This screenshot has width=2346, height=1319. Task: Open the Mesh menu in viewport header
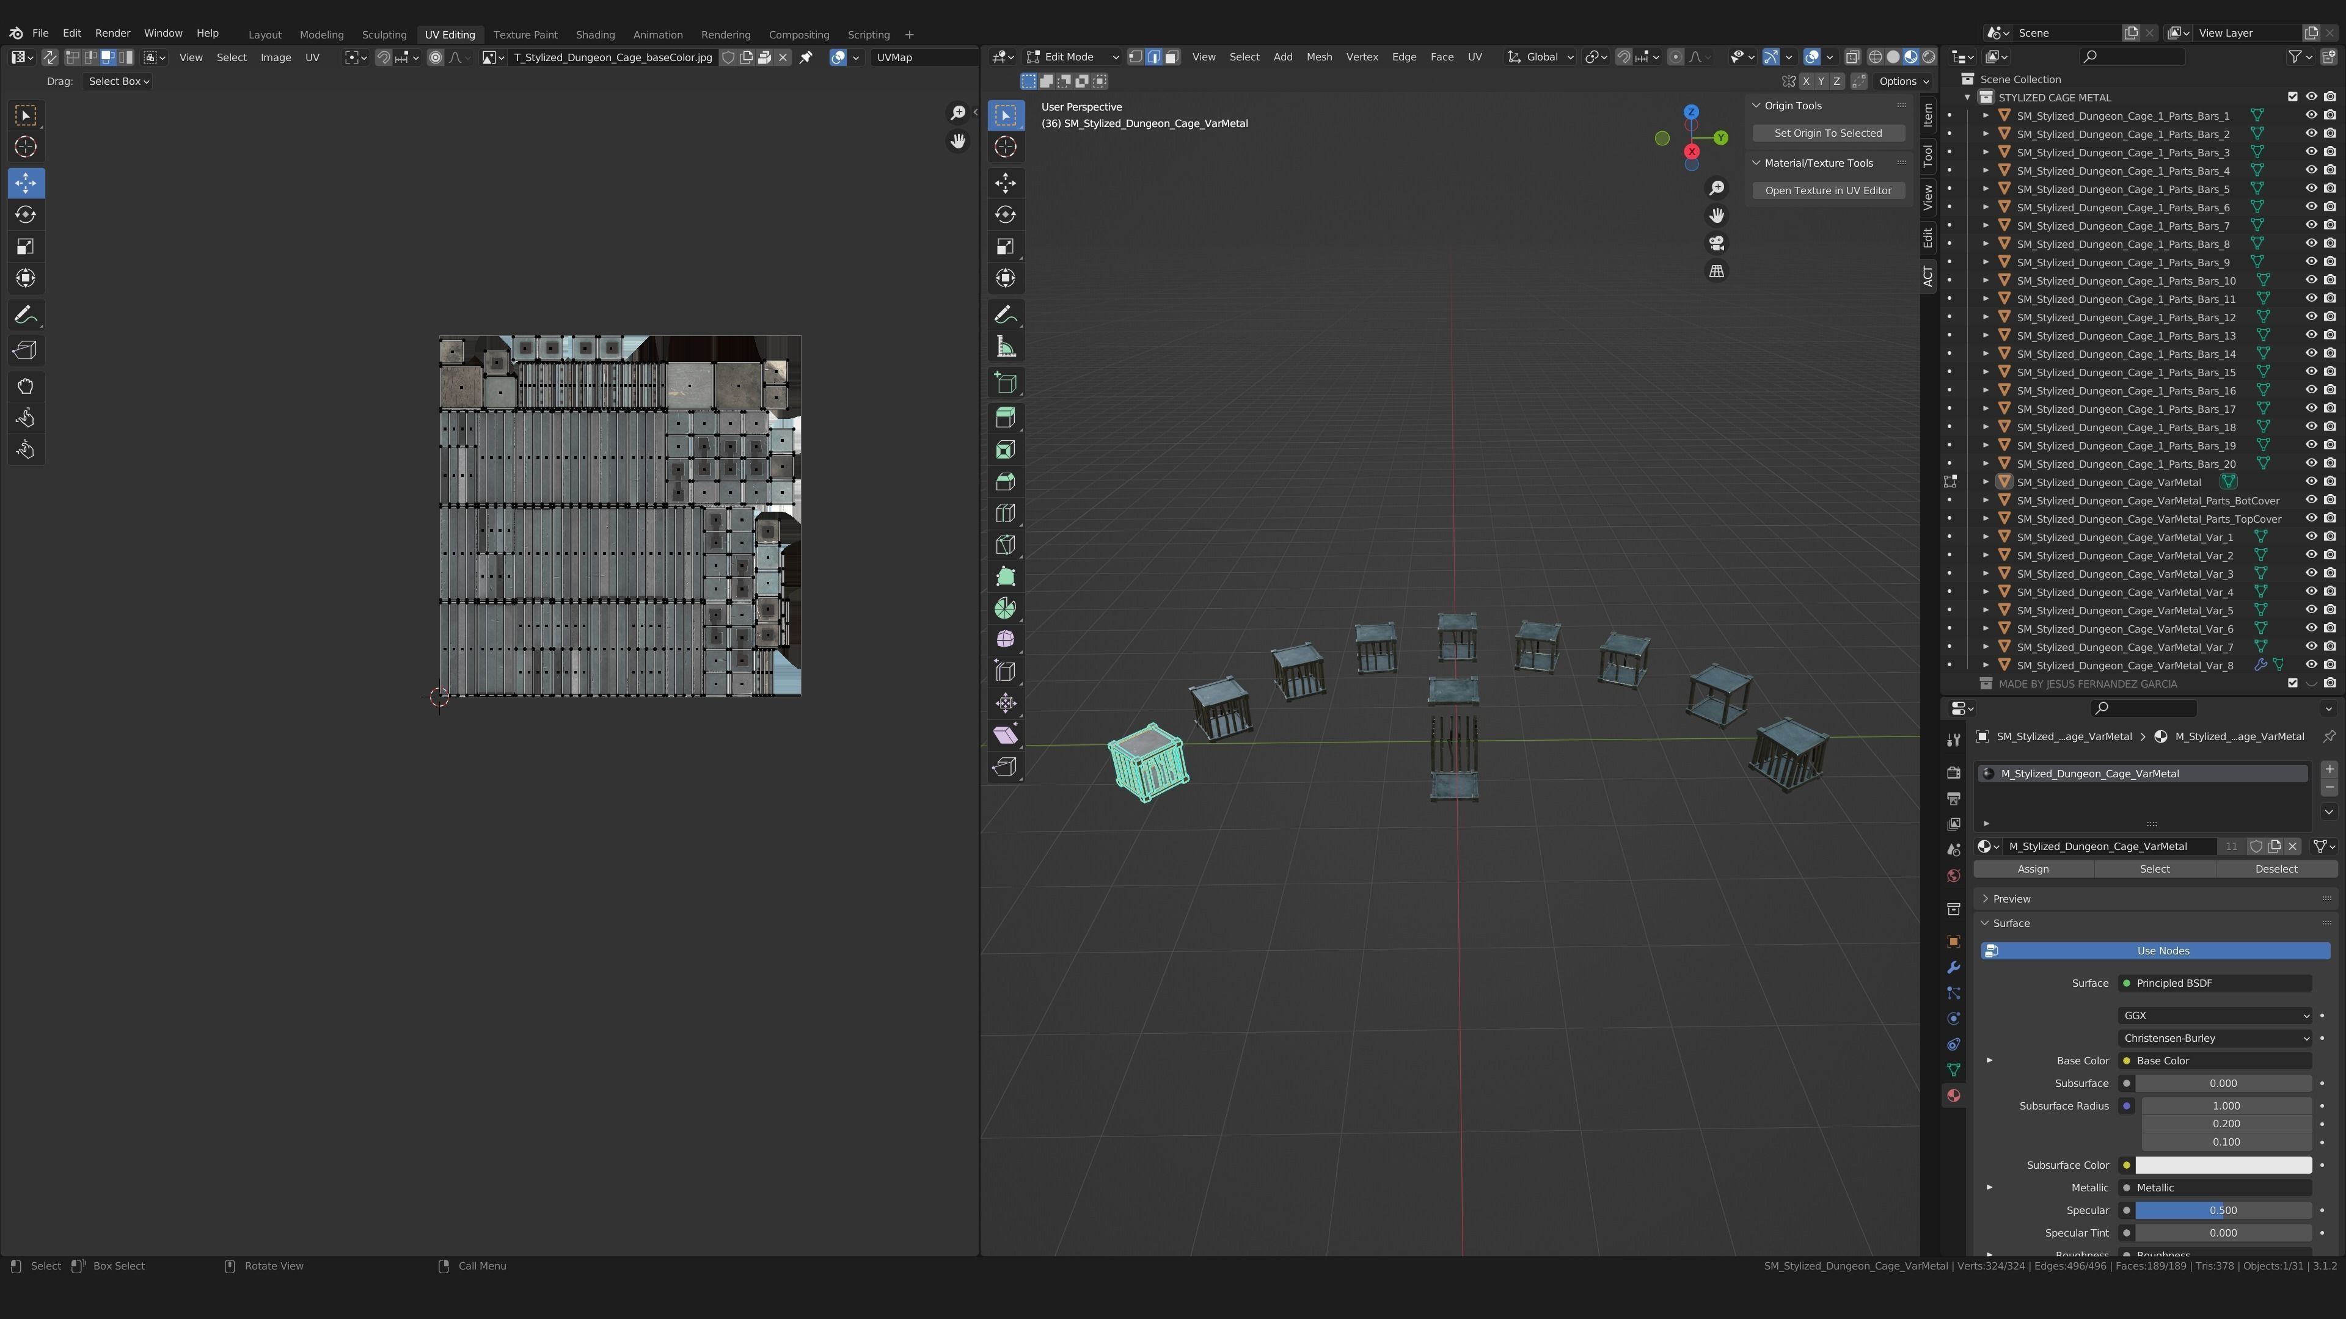point(1318,56)
